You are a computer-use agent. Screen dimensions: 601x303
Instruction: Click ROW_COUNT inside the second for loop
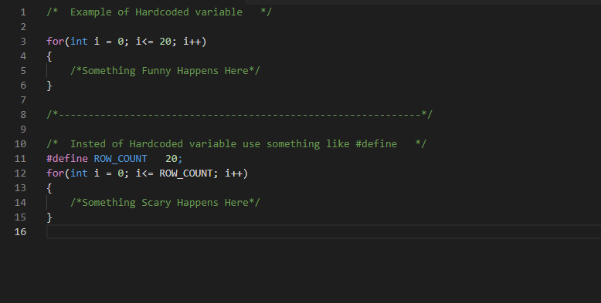(x=186, y=173)
